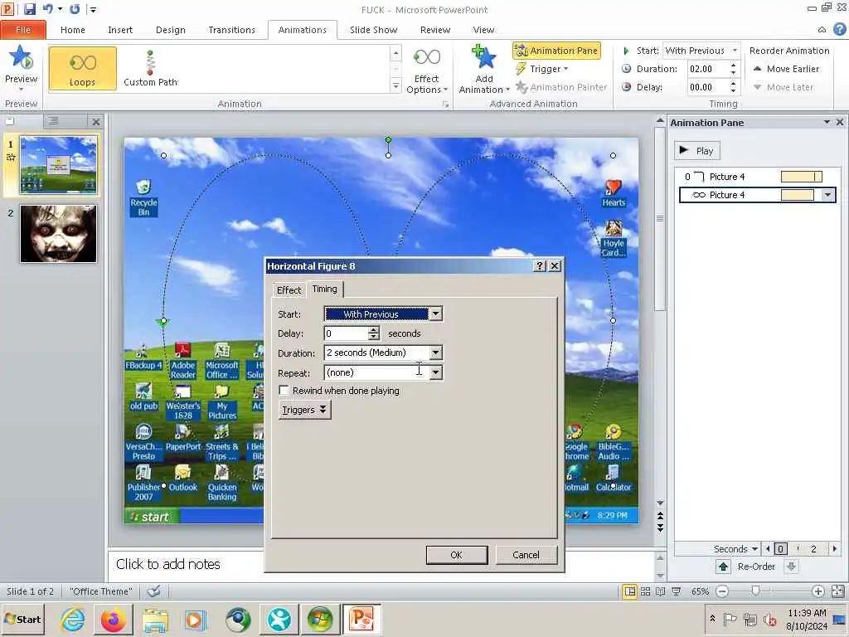Select the Timing tab in dialog
The height and width of the screenshot is (637, 849).
click(x=324, y=289)
